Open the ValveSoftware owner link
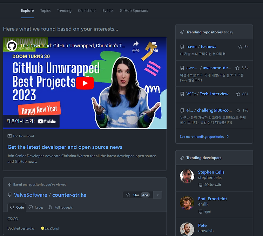The image size is (263, 236). [31, 195]
